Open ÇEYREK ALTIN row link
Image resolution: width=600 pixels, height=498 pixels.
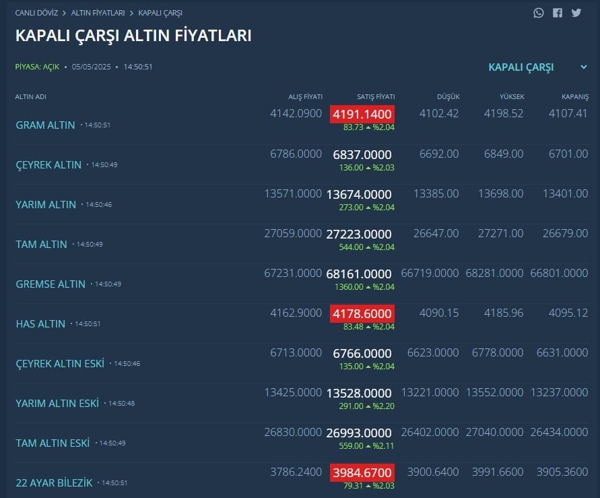tap(48, 165)
